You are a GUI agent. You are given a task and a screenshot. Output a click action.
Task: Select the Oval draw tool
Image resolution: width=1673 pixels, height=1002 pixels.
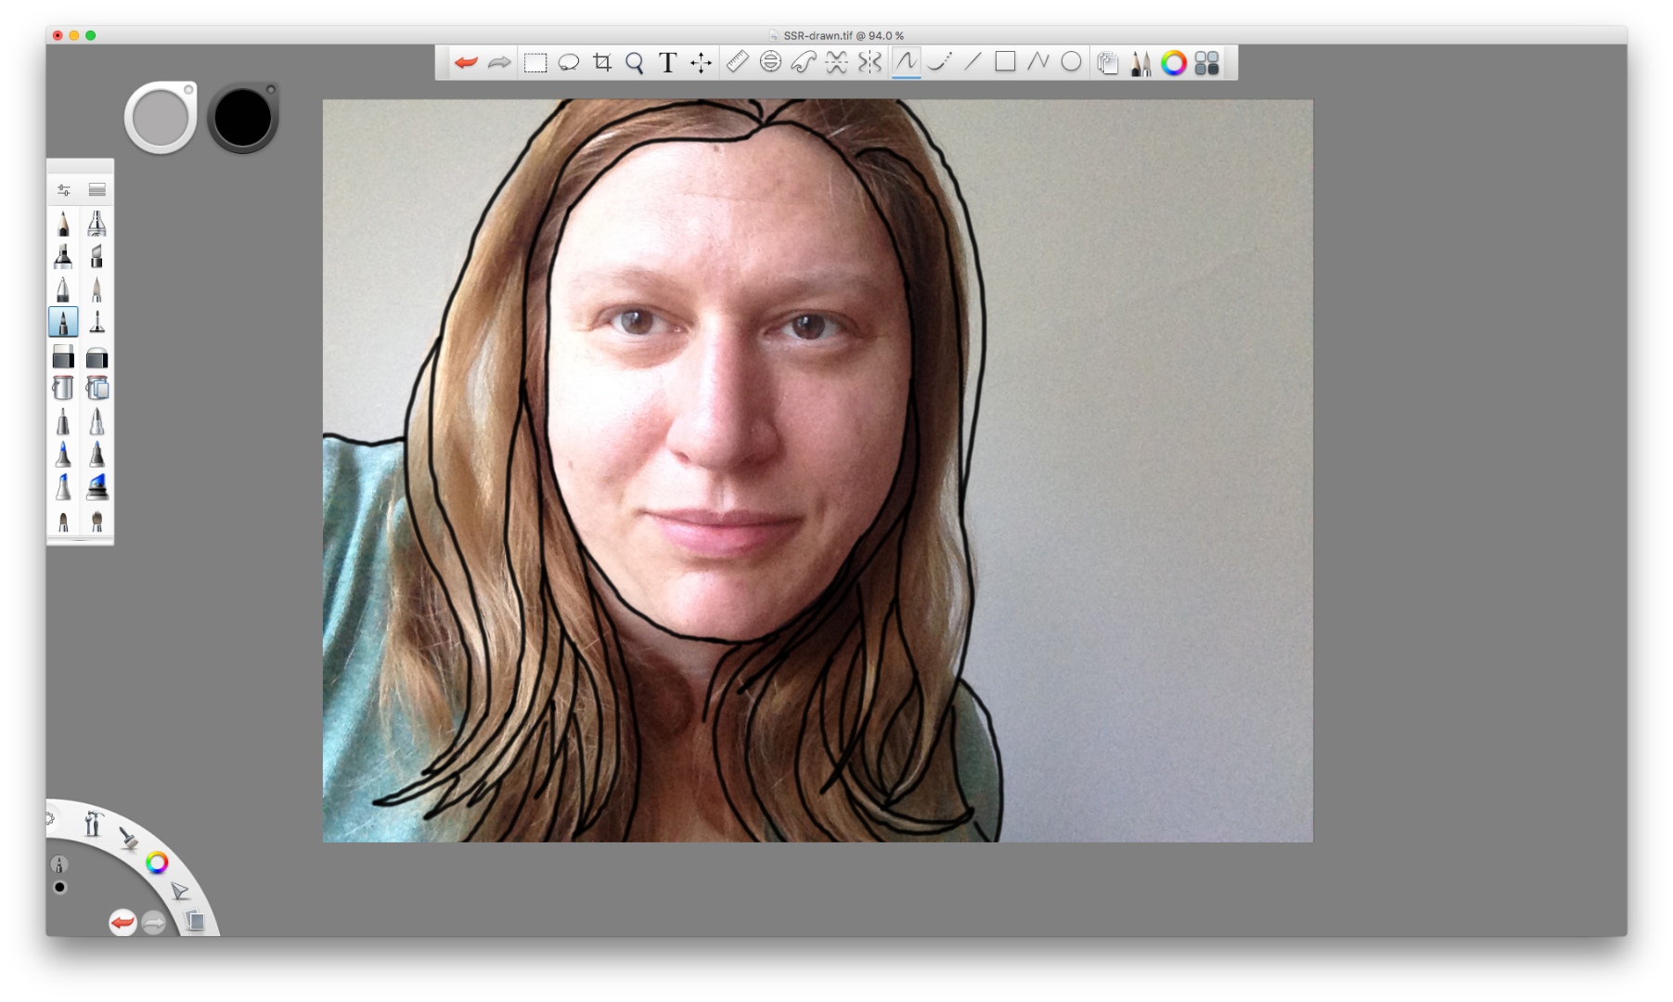1071,62
